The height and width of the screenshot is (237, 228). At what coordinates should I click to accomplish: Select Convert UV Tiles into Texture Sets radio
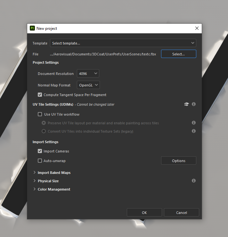click(x=44, y=131)
